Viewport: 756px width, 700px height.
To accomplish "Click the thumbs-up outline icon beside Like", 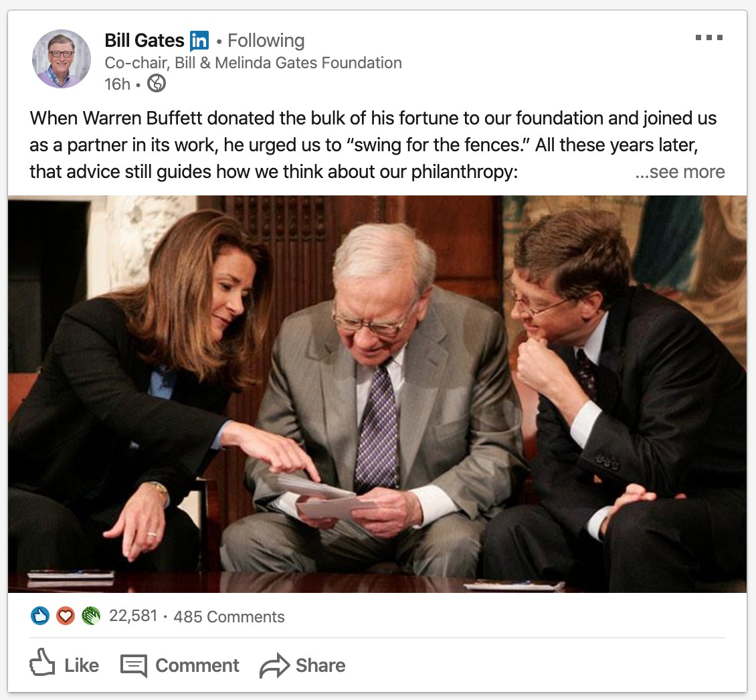I will 42,662.
